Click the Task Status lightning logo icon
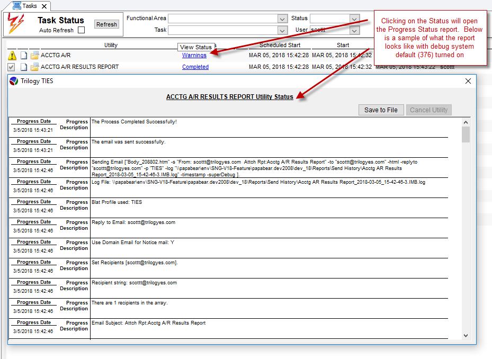492x359 pixels. click(16, 24)
